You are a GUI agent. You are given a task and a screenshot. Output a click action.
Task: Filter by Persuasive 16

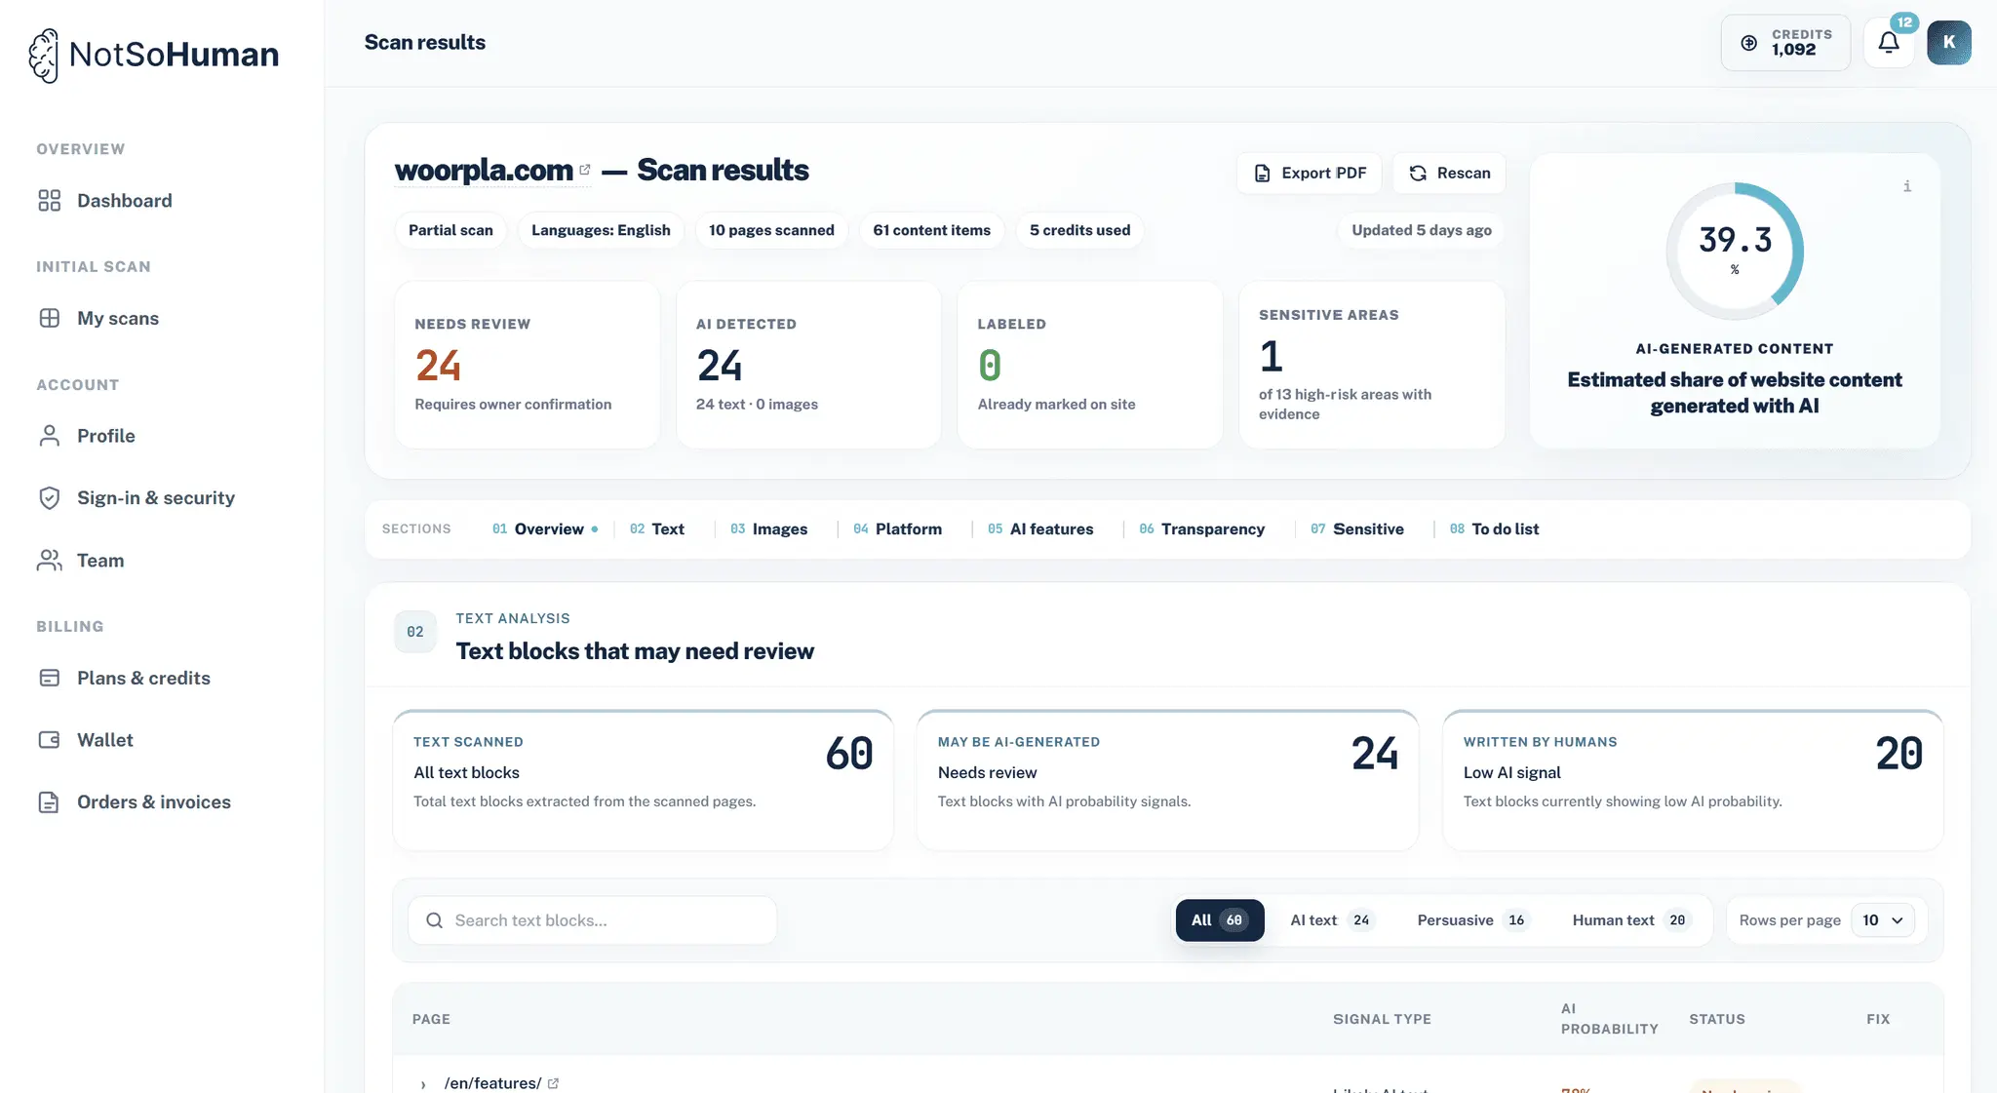pos(1472,920)
